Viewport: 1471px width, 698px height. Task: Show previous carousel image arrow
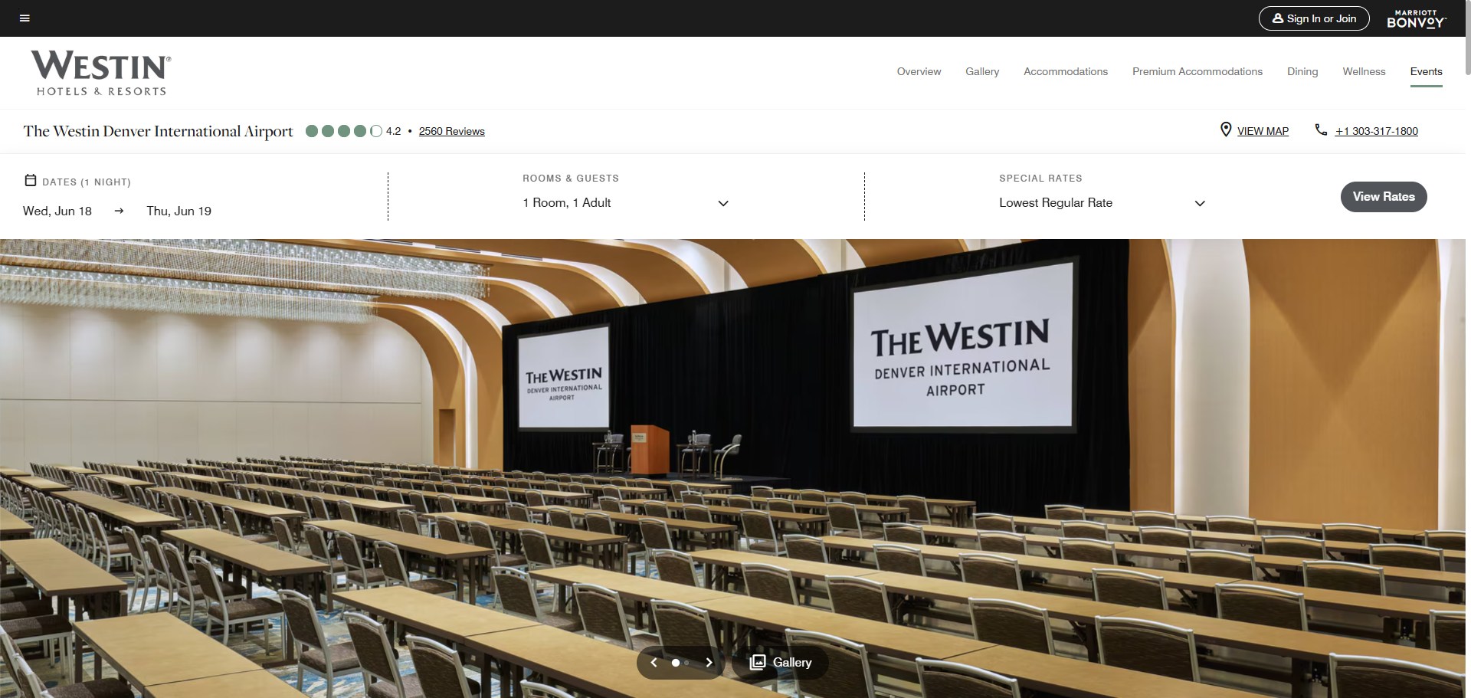654,663
